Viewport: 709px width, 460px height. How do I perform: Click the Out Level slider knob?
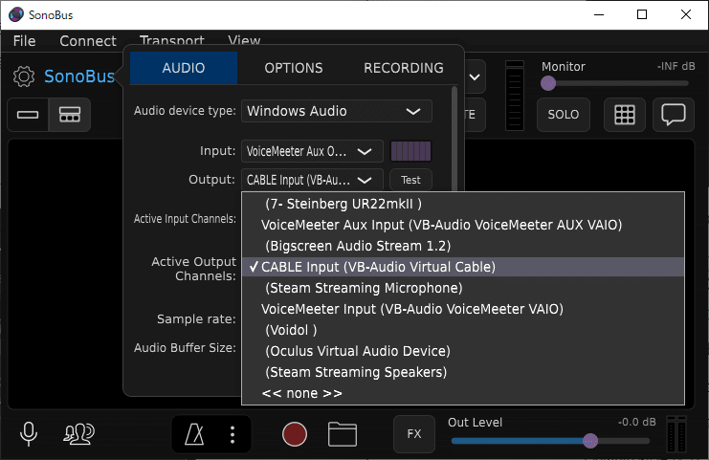[x=590, y=441]
